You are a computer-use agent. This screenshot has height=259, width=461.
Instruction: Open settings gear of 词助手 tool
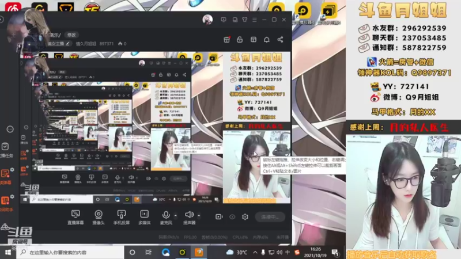[12, 196]
